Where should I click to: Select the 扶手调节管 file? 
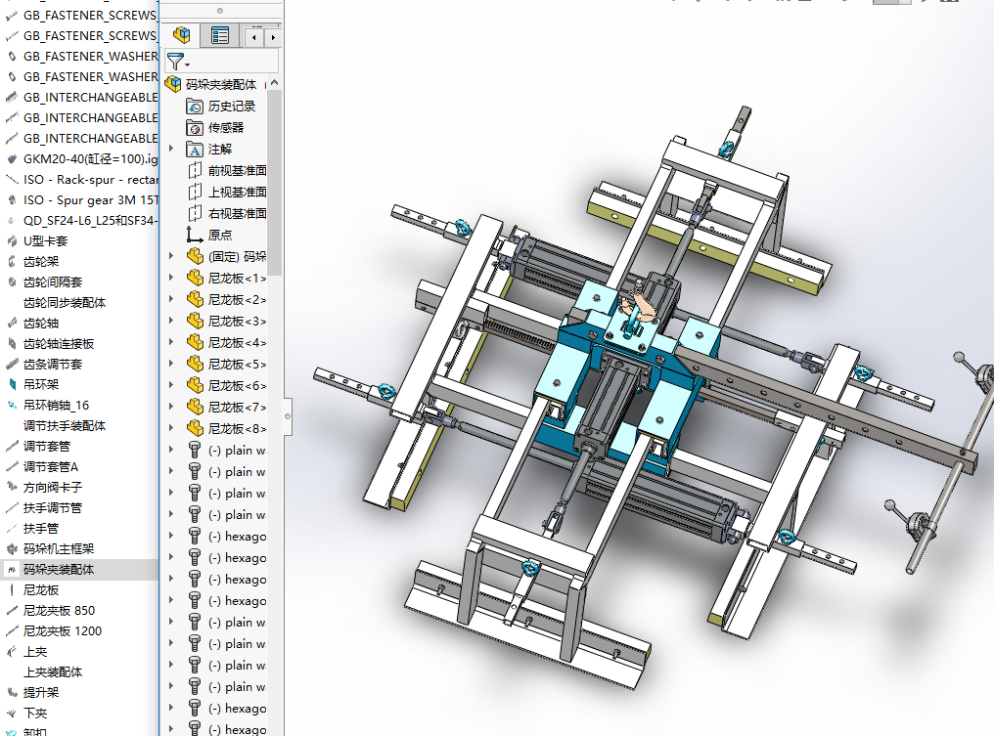(x=53, y=508)
